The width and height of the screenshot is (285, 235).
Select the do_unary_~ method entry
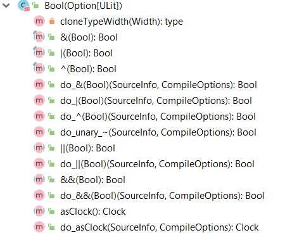coord(158,132)
